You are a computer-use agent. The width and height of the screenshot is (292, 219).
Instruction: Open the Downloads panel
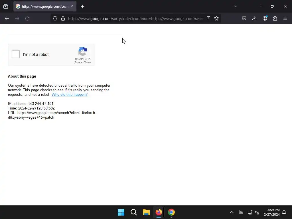(x=254, y=18)
